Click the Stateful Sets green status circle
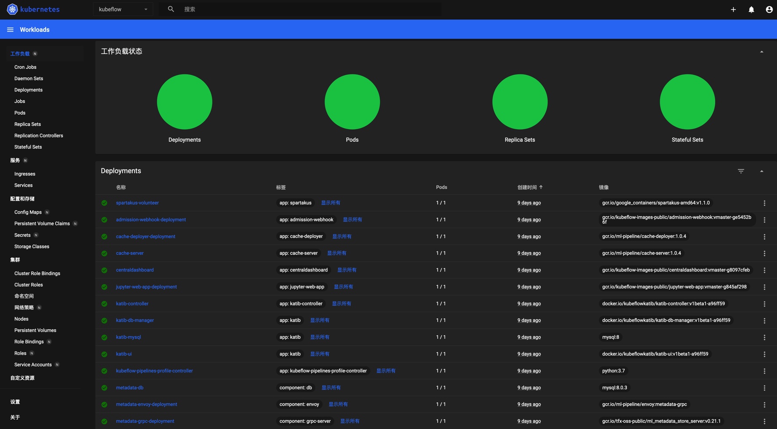The width and height of the screenshot is (777, 429). tap(687, 102)
